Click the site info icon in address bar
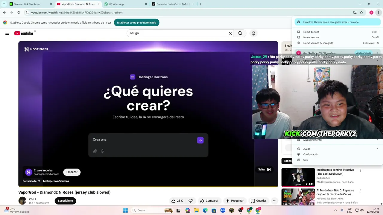 [x=27, y=13]
